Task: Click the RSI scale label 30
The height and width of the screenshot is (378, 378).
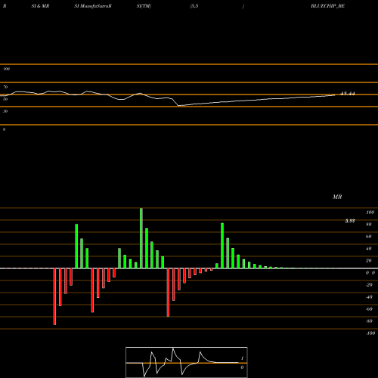Action: click(x=5, y=111)
